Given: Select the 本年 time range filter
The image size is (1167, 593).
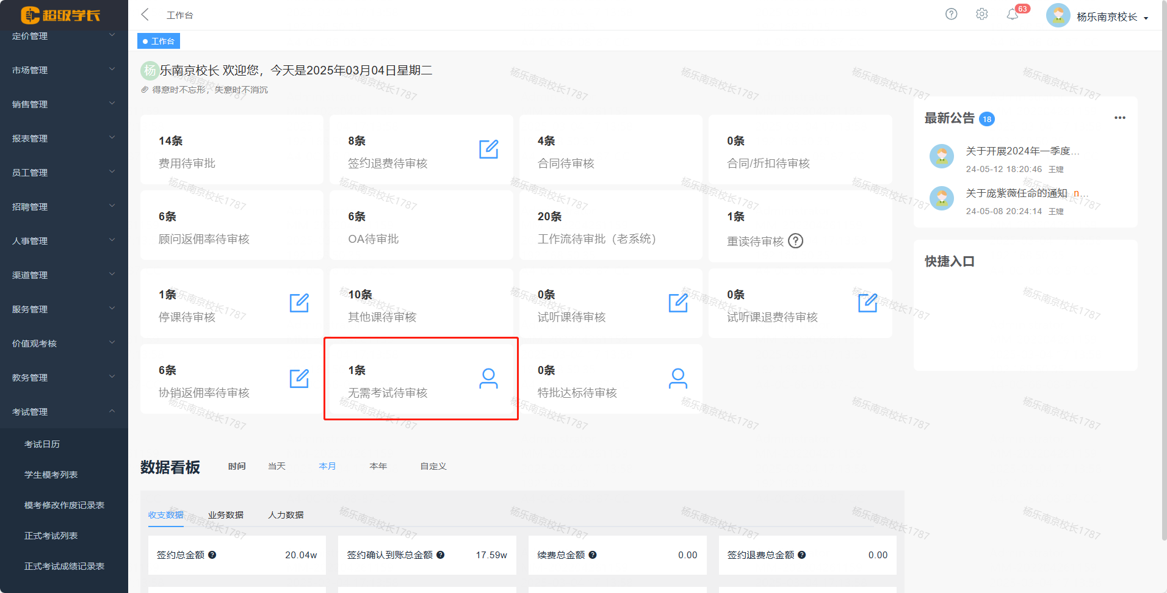Looking at the screenshot, I should click(378, 465).
